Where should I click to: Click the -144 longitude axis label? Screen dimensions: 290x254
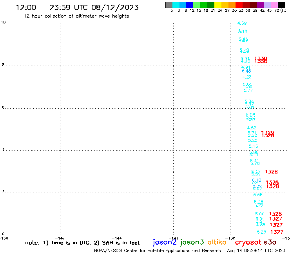pyautogui.click(x=117, y=238)
